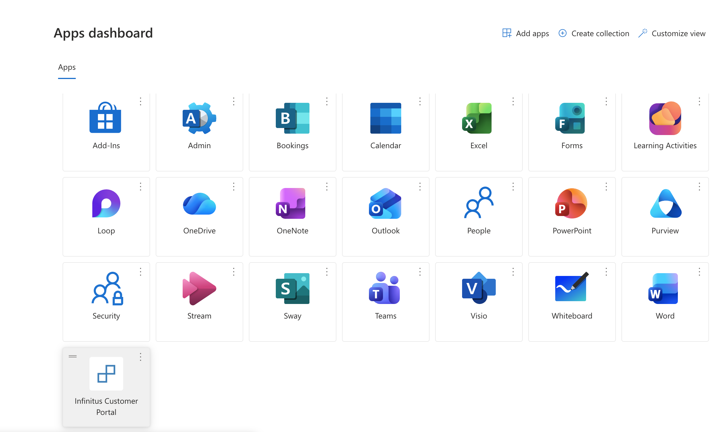Open the Add-Ins app icon
The image size is (716, 432).
click(x=105, y=117)
